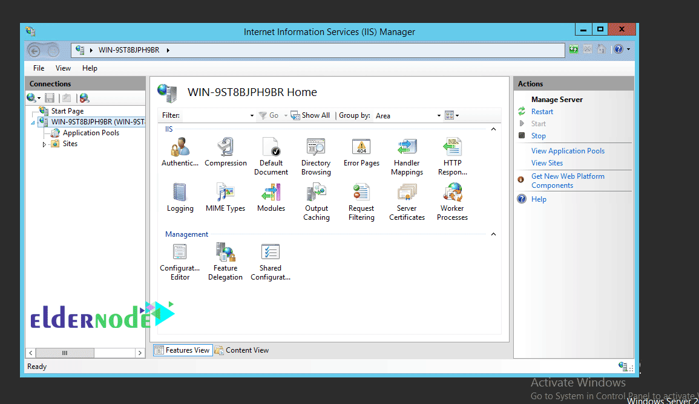Click the Show All button
Viewport: 699px width, 404px height.
[x=310, y=115]
